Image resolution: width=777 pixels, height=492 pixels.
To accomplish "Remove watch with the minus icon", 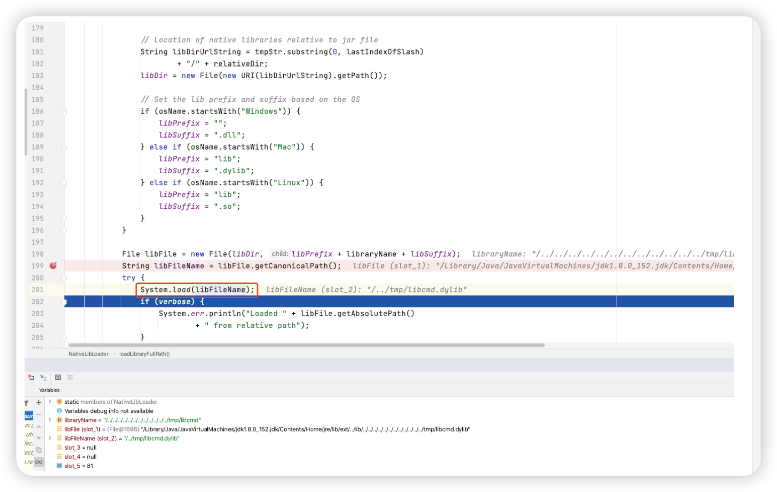I will (x=39, y=414).
